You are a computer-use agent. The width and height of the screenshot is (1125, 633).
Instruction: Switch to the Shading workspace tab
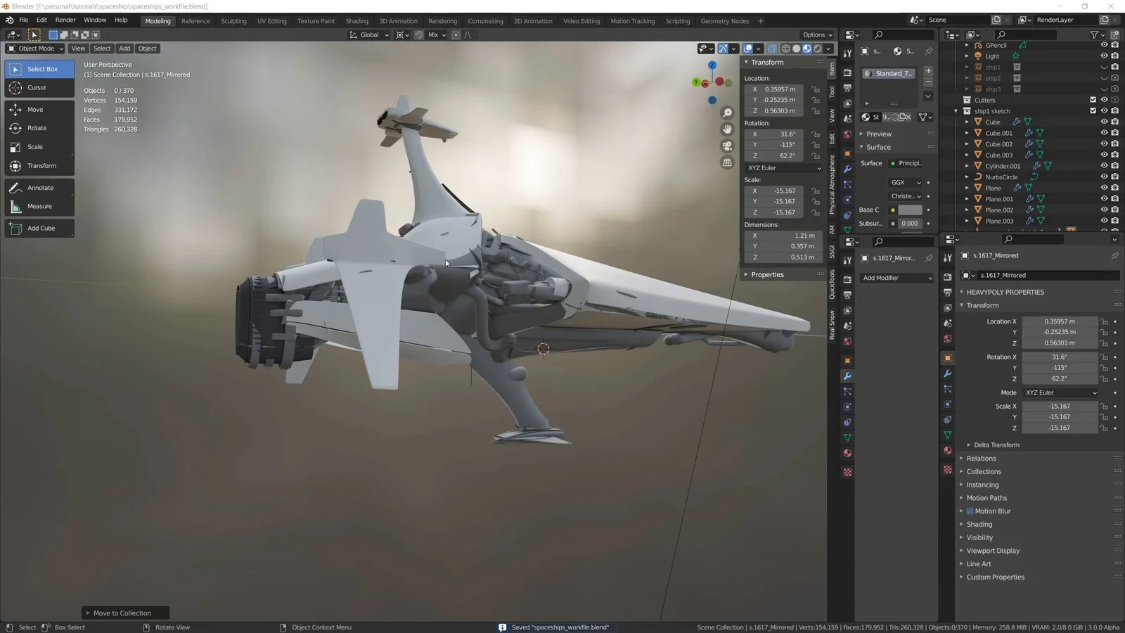(x=356, y=20)
